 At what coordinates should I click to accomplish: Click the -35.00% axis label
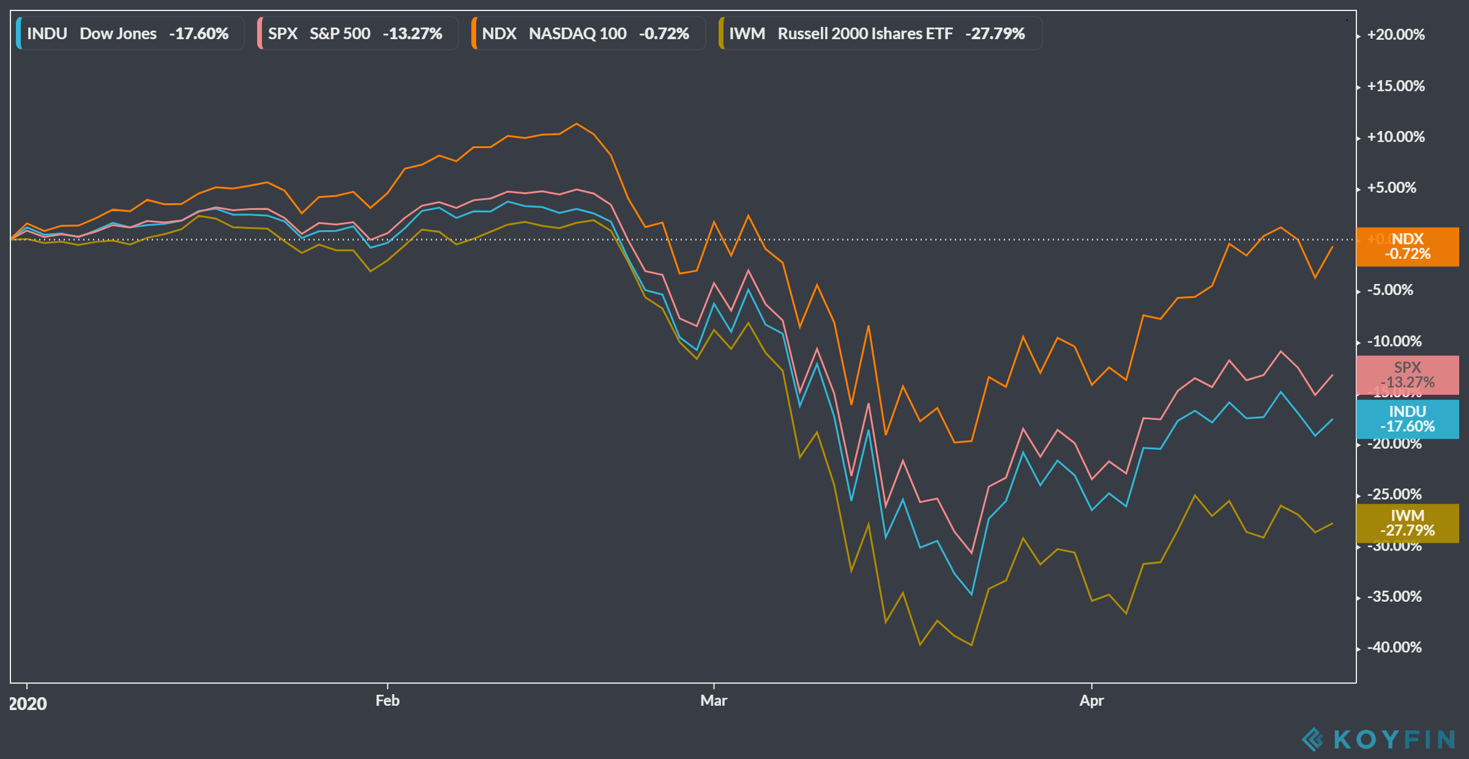coord(1395,596)
